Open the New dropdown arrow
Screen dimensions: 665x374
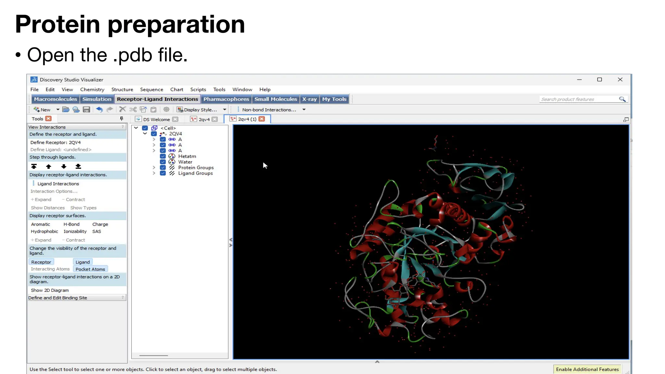(x=58, y=110)
